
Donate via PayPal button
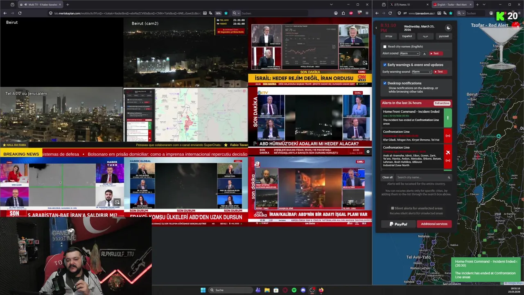(x=398, y=224)
